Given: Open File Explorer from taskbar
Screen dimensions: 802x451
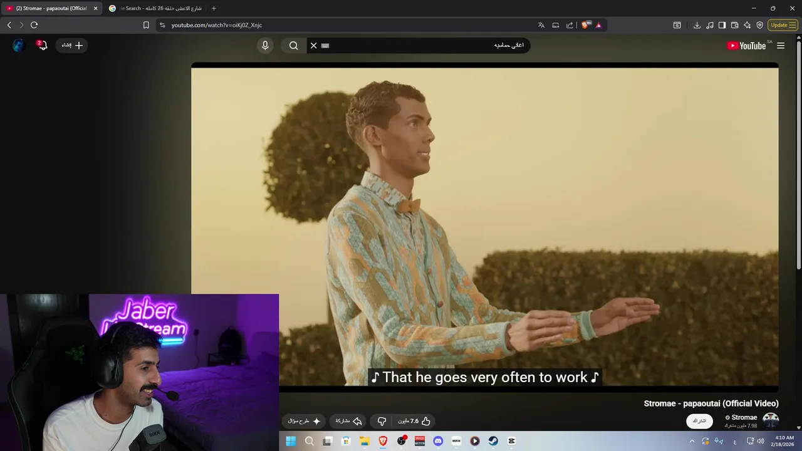Looking at the screenshot, I should pos(364,441).
